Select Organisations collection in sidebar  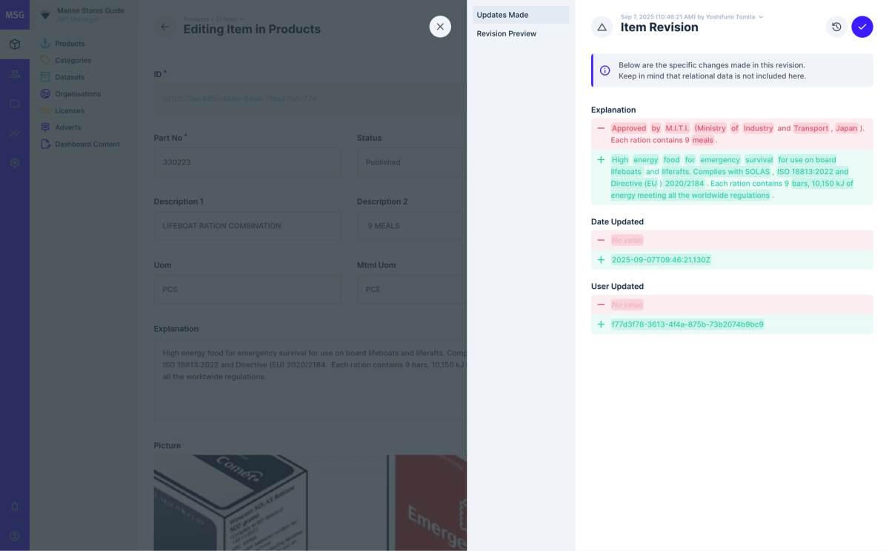click(x=84, y=94)
